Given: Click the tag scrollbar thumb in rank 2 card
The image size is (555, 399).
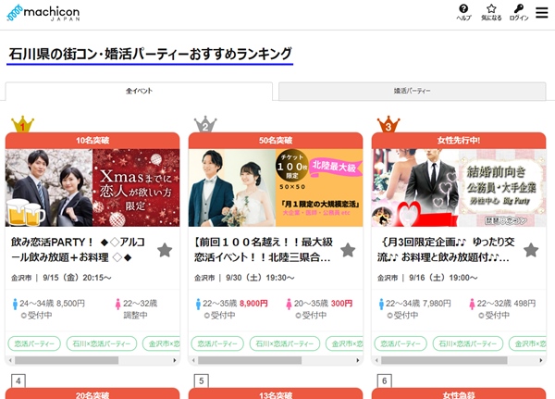Looking at the screenshot, I should click(x=250, y=360).
